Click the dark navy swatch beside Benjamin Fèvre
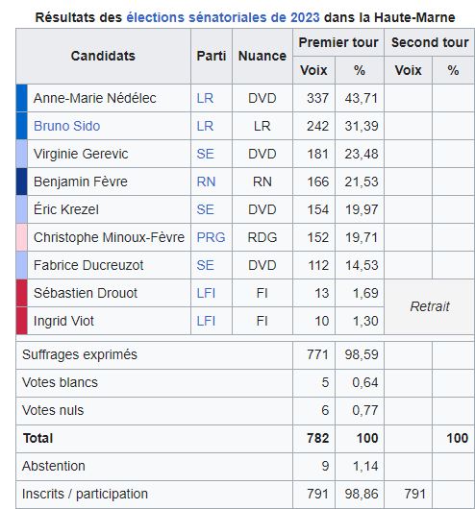Image resolution: width=475 pixels, height=509 pixels. [22, 182]
